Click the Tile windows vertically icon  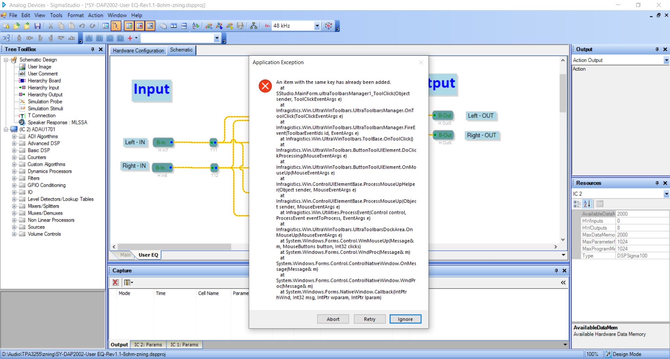pyautogui.click(x=174, y=26)
